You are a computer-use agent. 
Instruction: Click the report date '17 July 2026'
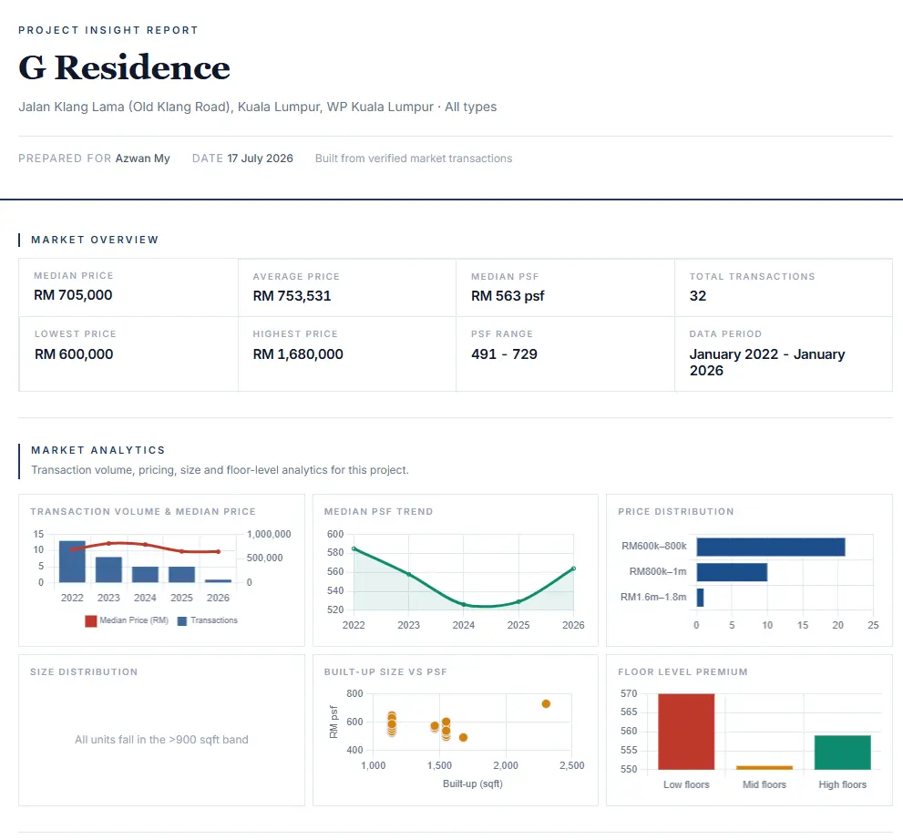[260, 159]
